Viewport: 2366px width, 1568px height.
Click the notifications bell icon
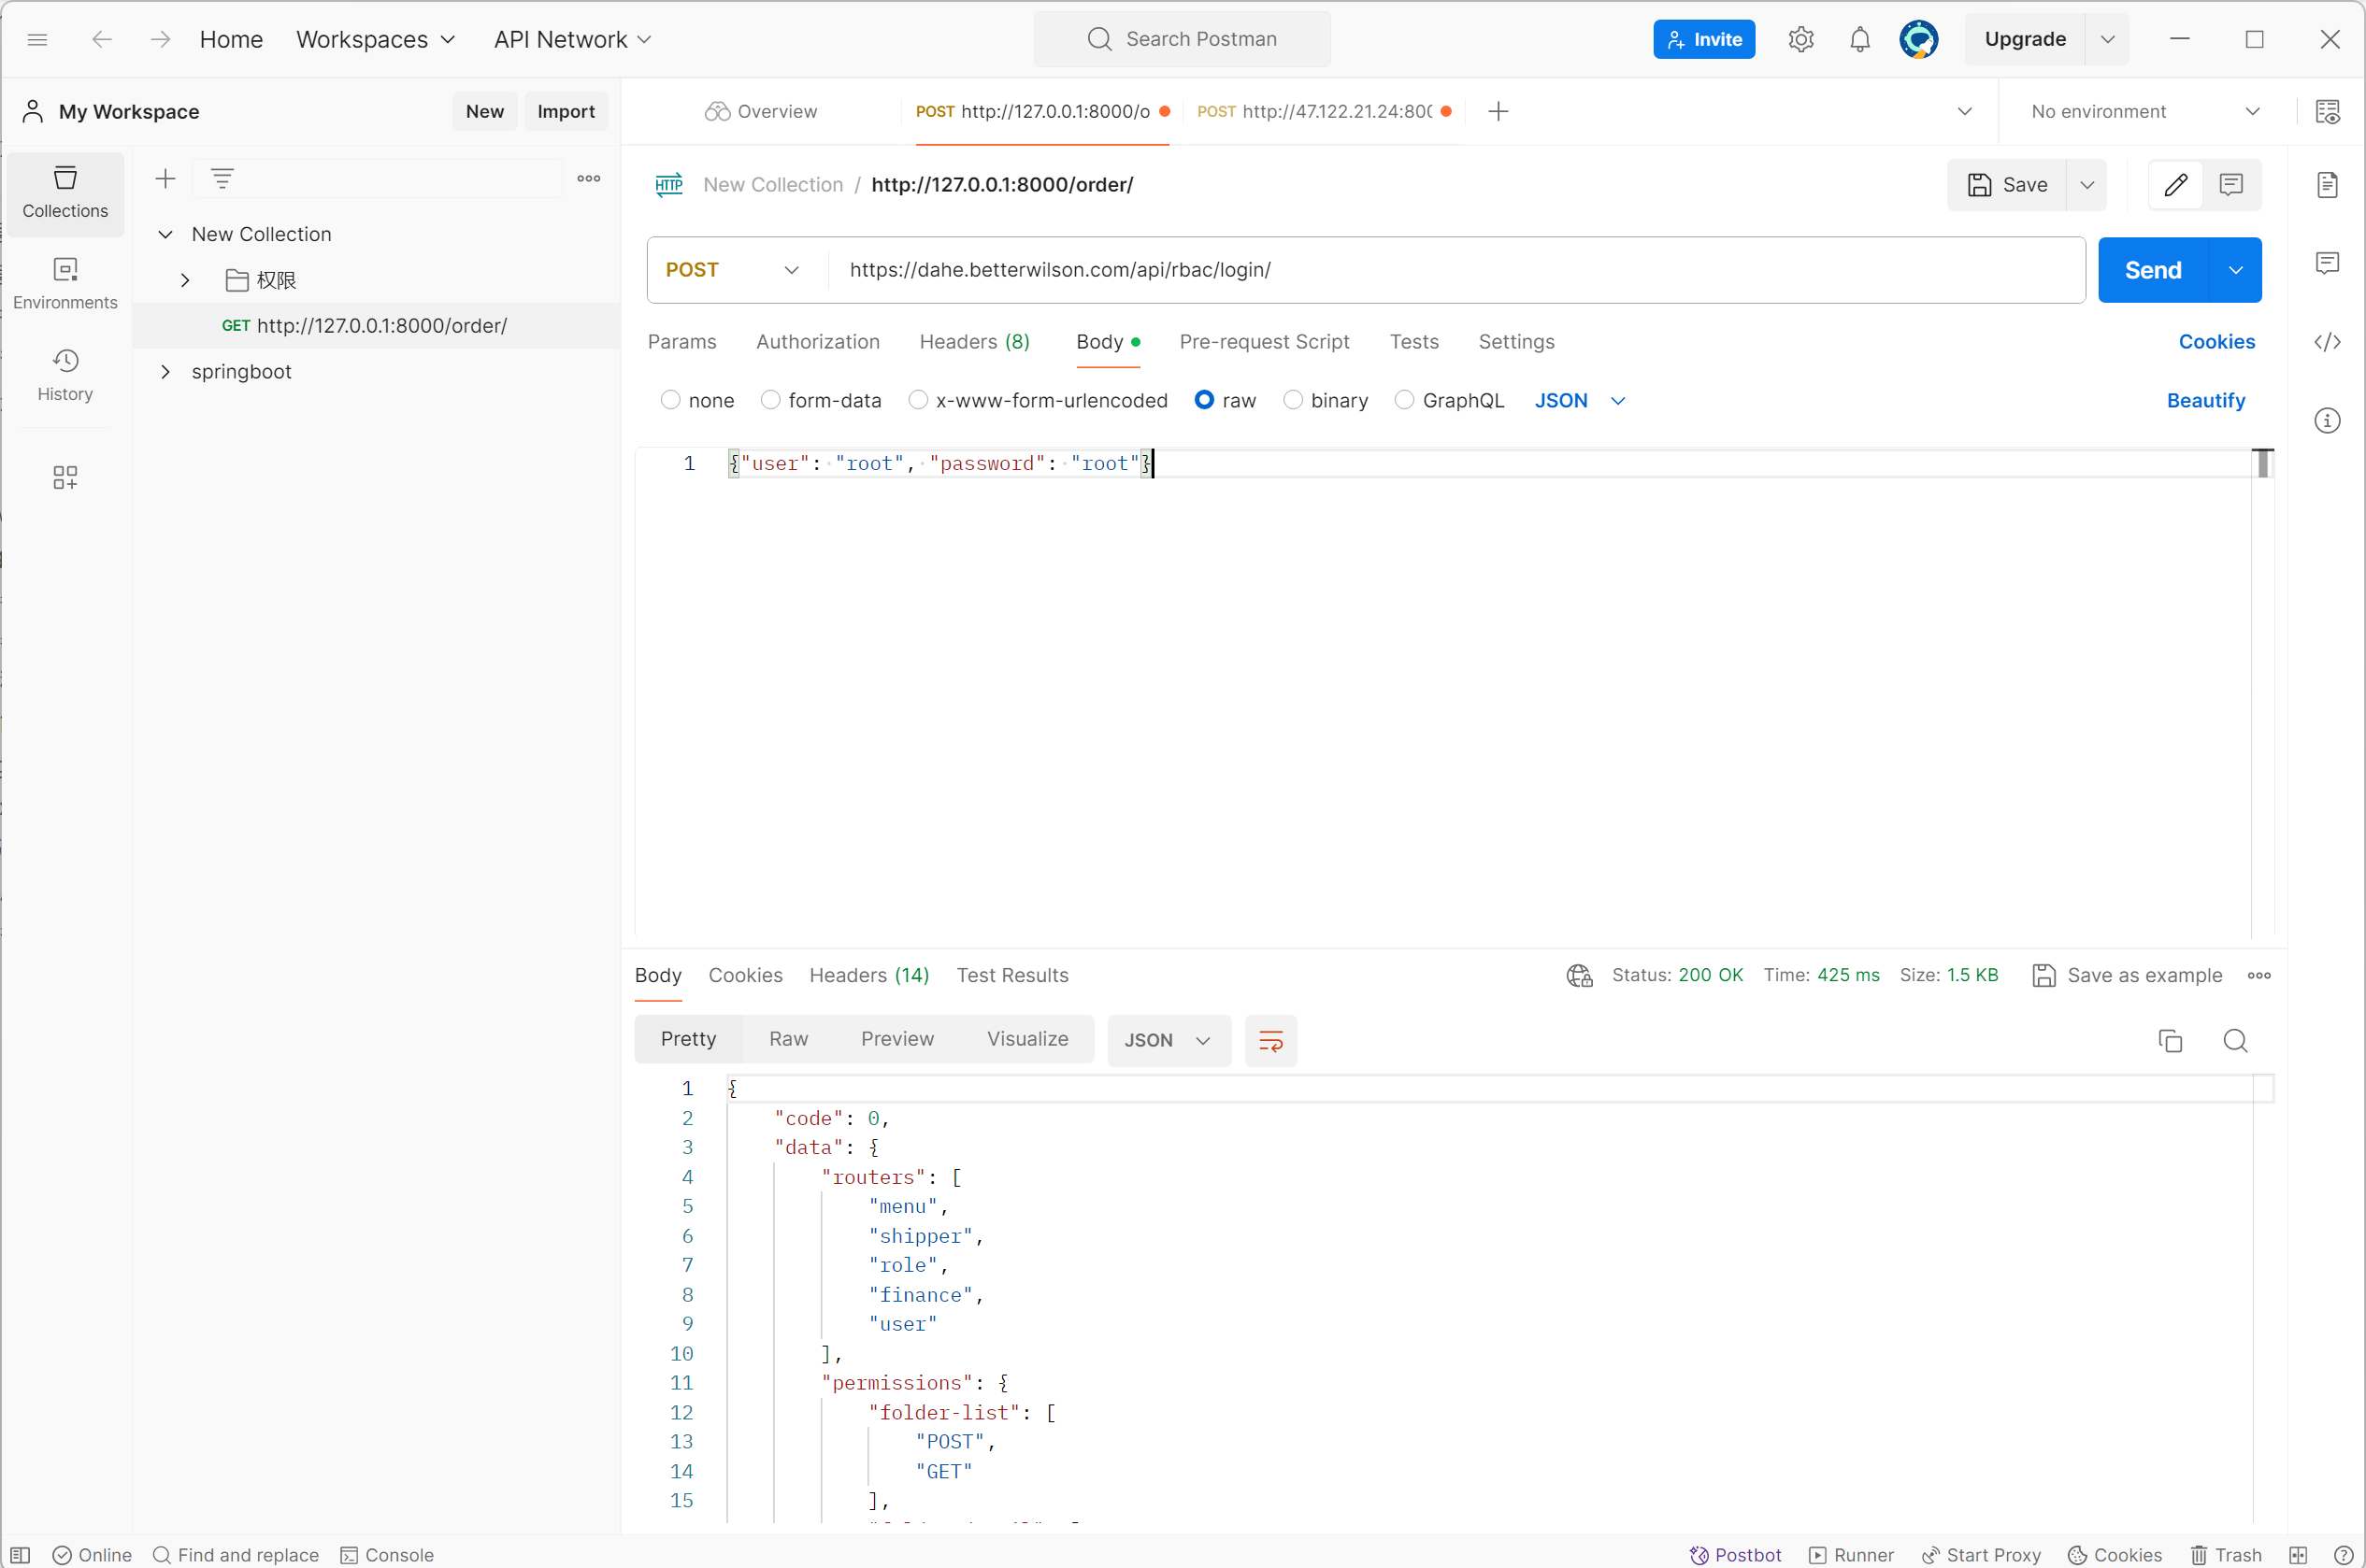(x=1858, y=40)
